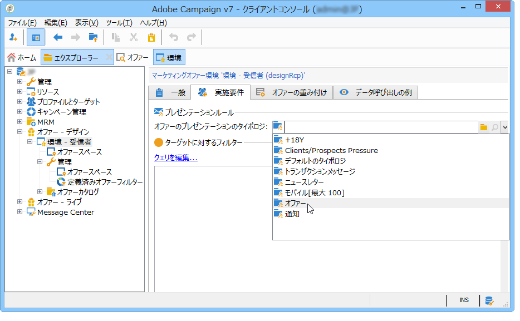520x321 pixels.
Task: Choose ニュースレター from the list
Action: pyautogui.click(x=391, y=182)
